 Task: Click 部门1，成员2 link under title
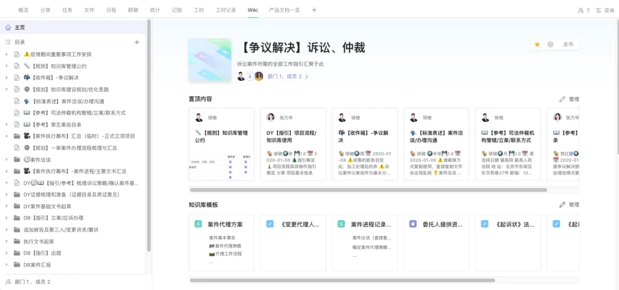(x=285, y=77)
